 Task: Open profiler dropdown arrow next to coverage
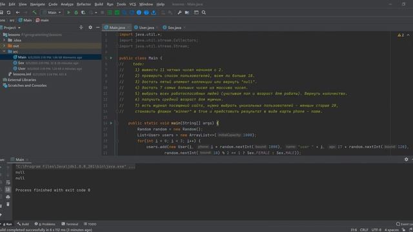[96, 12]
